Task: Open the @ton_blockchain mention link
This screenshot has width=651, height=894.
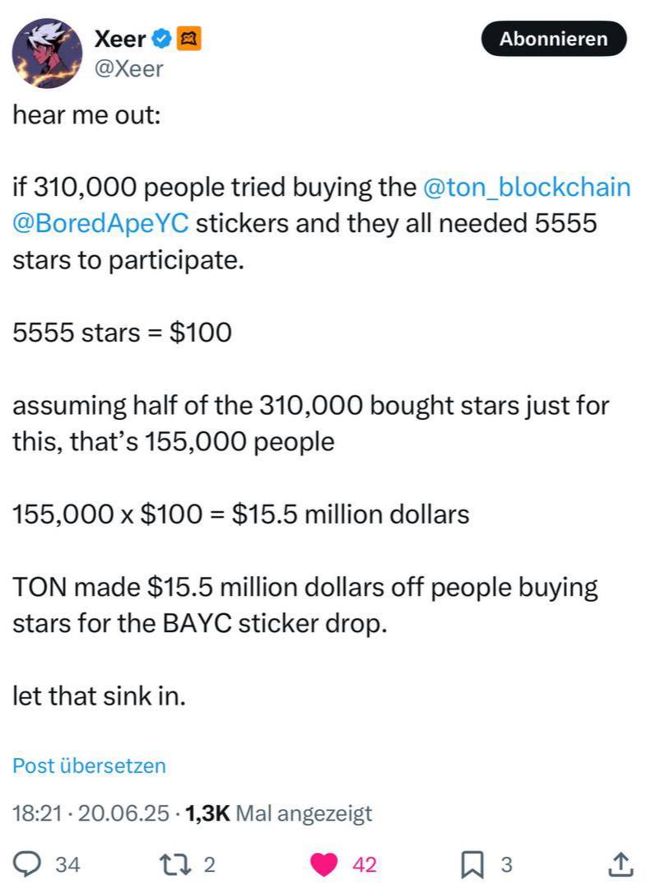Action: coord(527,187)
